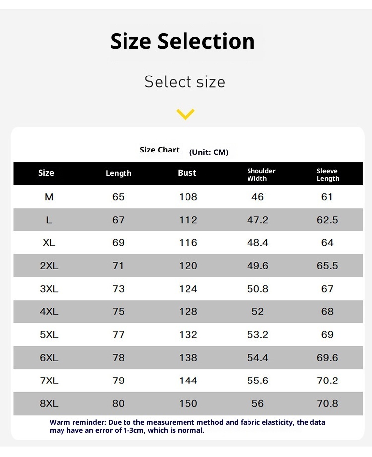Choose the M size row label

click(x=49, y=197)
